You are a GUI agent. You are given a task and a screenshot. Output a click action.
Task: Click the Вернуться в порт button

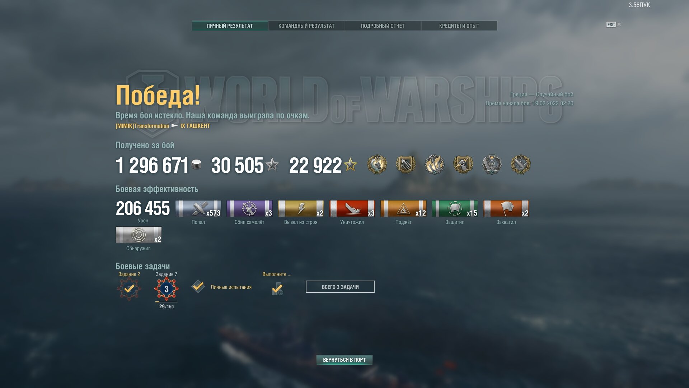pos(344,360)
